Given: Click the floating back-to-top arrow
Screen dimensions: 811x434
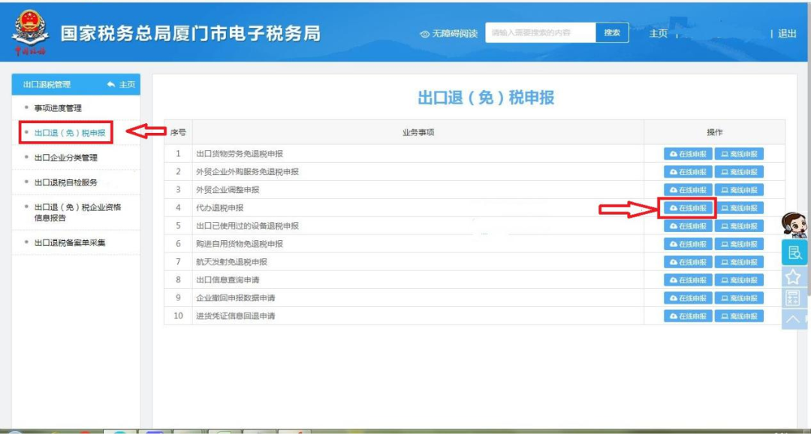Looking at the screenshot, I should [794, 319].
